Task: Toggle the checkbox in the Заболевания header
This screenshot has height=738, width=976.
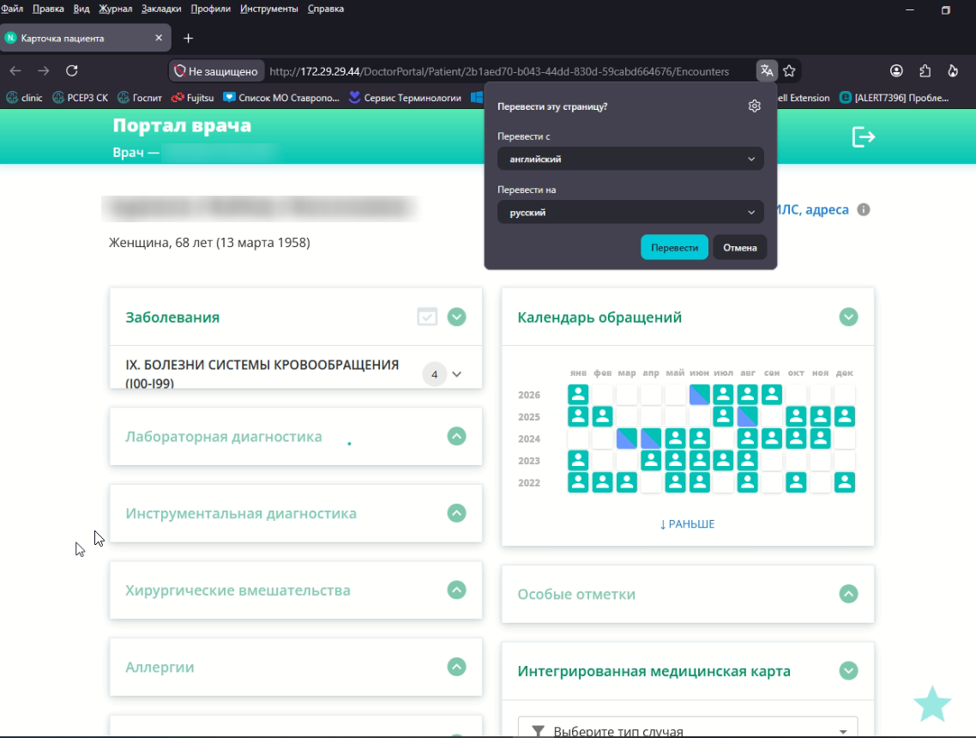Action: tap(427, 317)
